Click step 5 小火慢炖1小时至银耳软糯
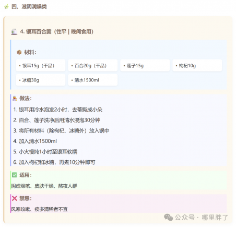This screenshot has width=236, height=227. pos(45,152)
